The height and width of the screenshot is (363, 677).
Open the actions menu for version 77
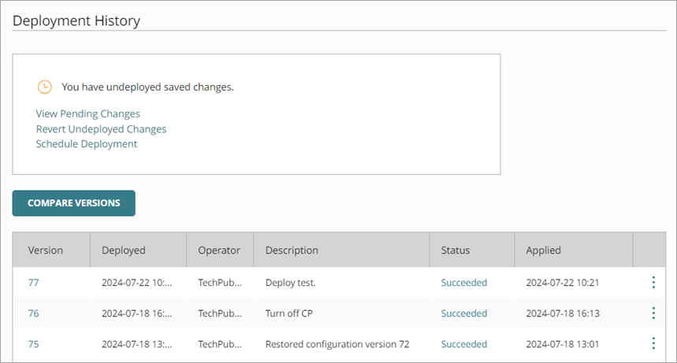click(653, 283)
